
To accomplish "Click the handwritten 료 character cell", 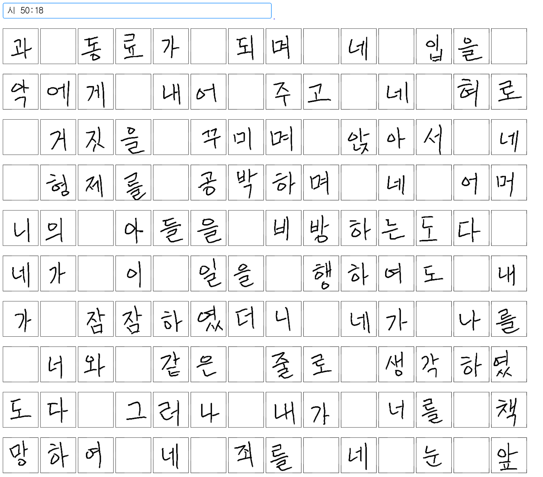I will click(x=133, y=46).
